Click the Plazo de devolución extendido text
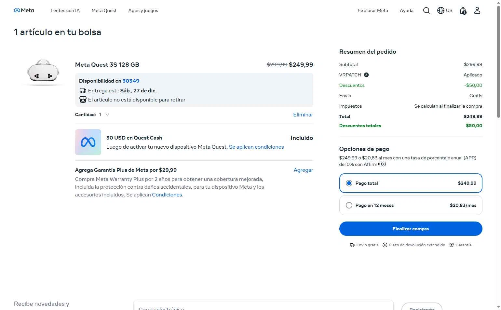The height and width of the screenshot is (310, 501). (x=417, y=245)
